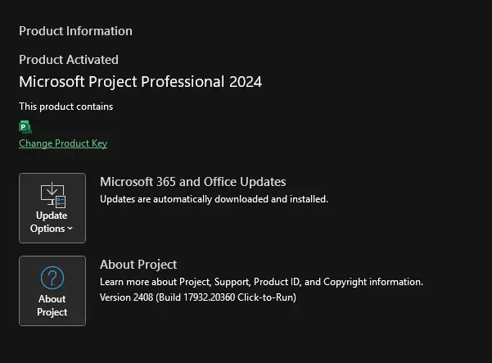492x363 pixels.
Task: Click the 'Learn more about Project' description line
Action: 261,282
